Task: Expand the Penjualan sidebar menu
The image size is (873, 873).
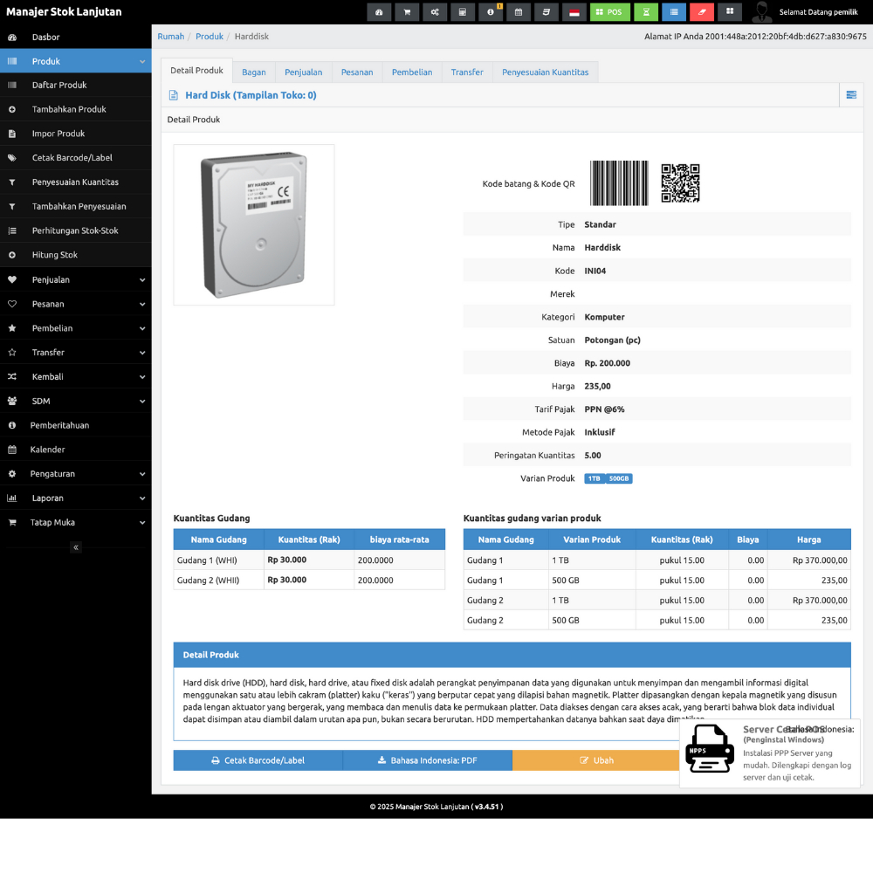Action: pos(75,280)
